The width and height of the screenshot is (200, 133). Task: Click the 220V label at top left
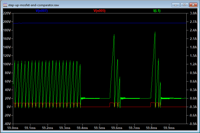tap(6, 13)
